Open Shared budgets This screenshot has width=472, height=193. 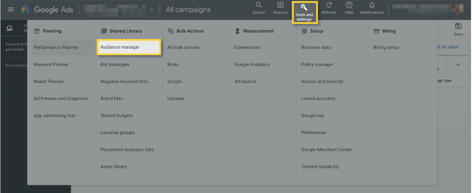[117, 115]
